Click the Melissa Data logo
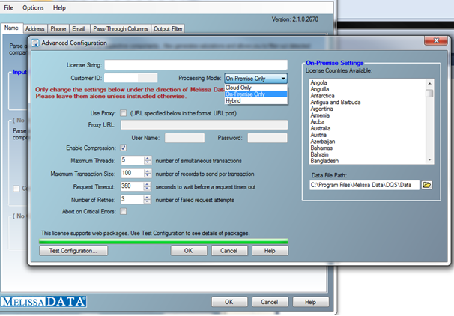Screen dimensions: 454x316 pos(43,302)
